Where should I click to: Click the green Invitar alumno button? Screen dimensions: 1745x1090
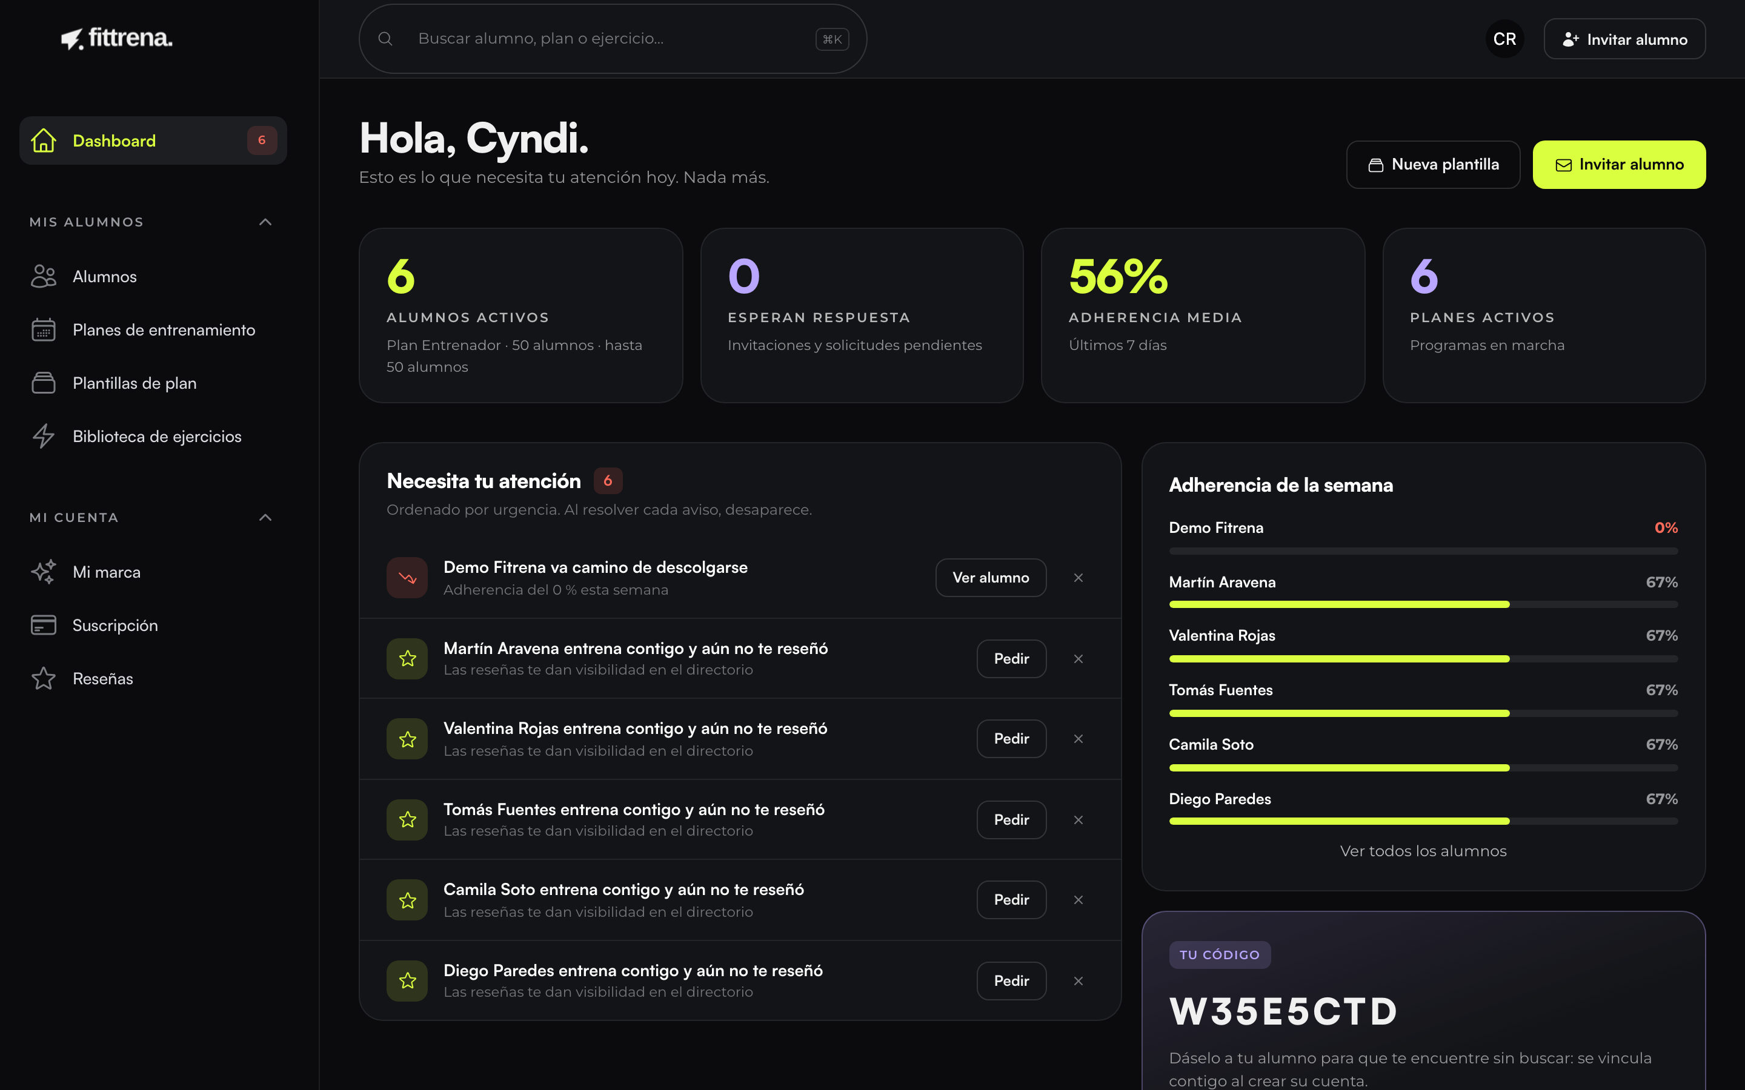pyautogui.click(x=1619, y=164)
